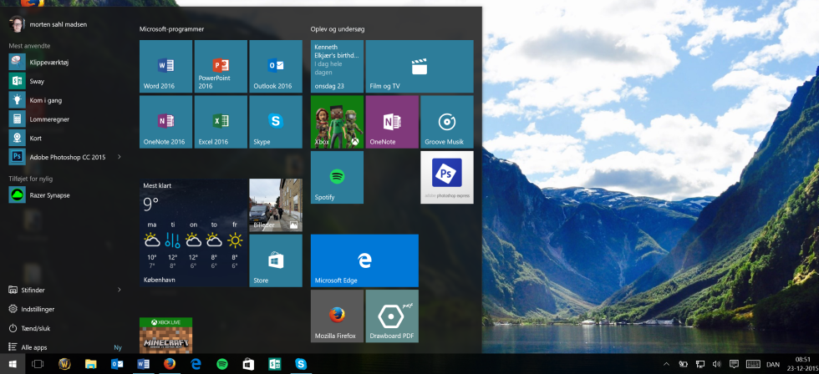
Task: Switch to Firefox in taskbar
Action: click(x=169, y=364)
